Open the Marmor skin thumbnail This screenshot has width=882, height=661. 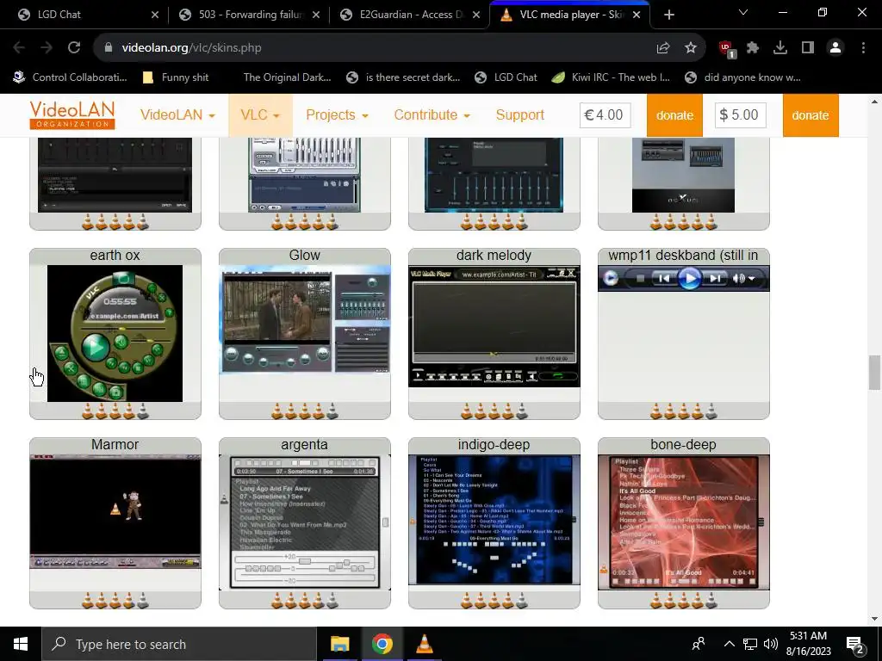pos(115,511)
